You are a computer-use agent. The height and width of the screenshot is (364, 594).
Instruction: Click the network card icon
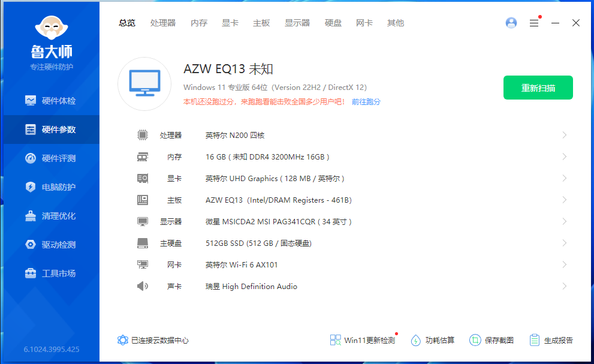point(143,264)
